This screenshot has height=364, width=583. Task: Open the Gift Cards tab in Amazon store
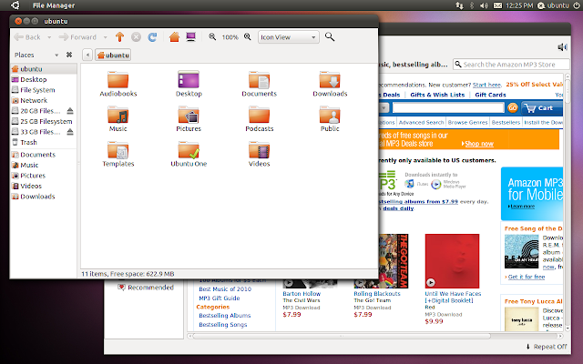[490, 95]
